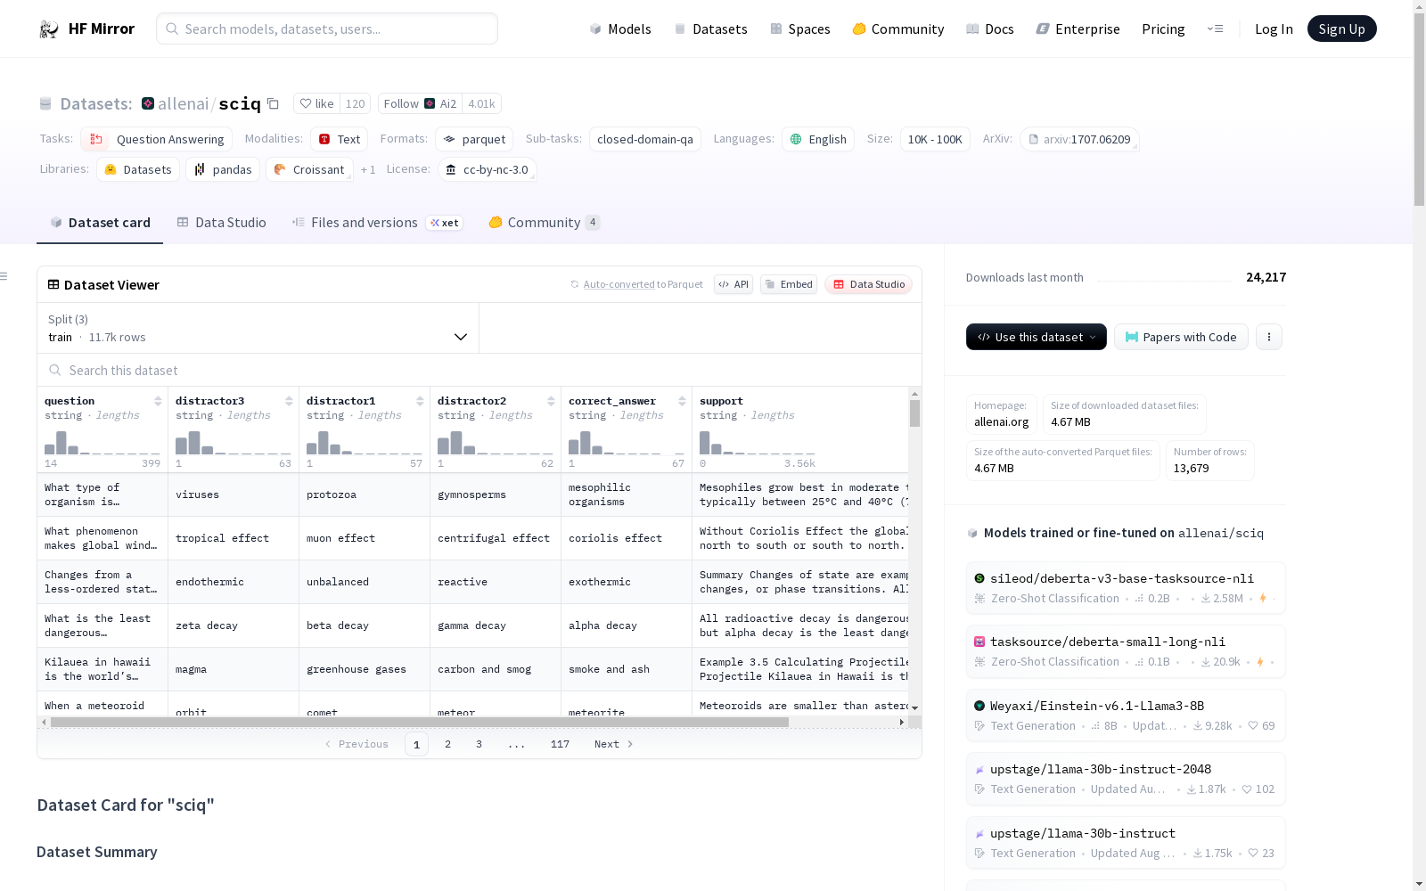Viewport: 1426px width, 891px height.
Task: Click the support lengths histogram
Action: [758, 443]
